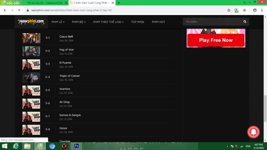Open the downloads arrow icon
Image resolution: width=267 pixels, height=150 pixels.
[x=262, y=10]
